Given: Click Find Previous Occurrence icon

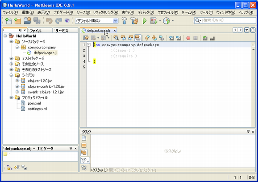Looking at the screenshot, I should [x=123, y=38].
